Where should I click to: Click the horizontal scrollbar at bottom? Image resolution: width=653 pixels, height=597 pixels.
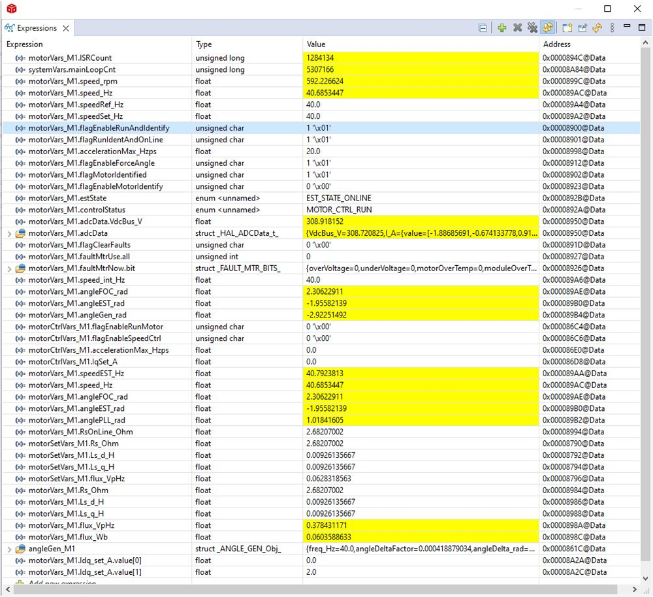tap(320, 589)
